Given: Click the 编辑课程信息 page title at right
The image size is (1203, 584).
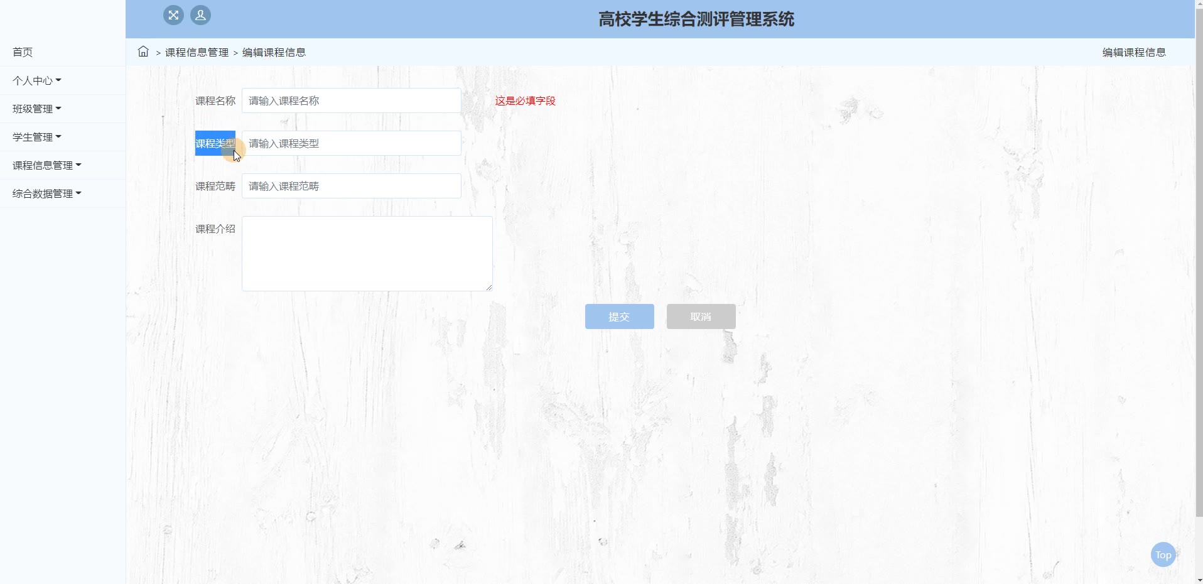Looking at the screenshot, I should [1134, 52].
